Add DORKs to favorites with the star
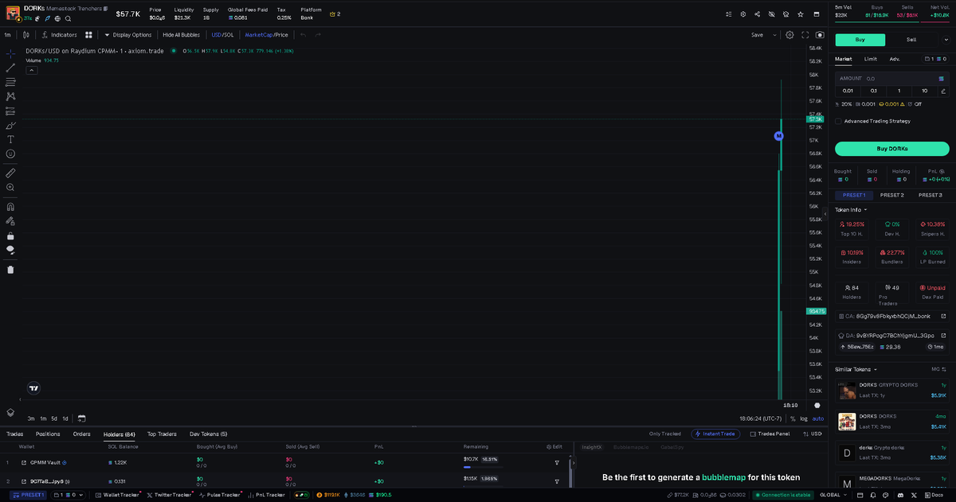This screenshot has height=502, width=956. tap(801, 14)
